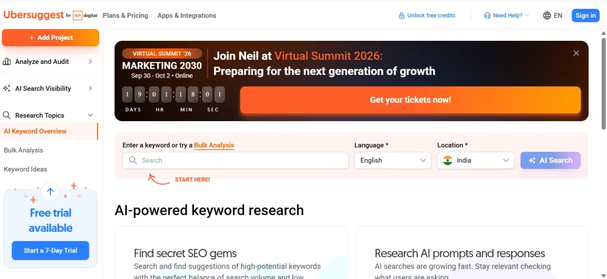This screenshot has height=279, width=607.
Task: Click the Find secret SEO gems heading
Action: coord(185,253)
